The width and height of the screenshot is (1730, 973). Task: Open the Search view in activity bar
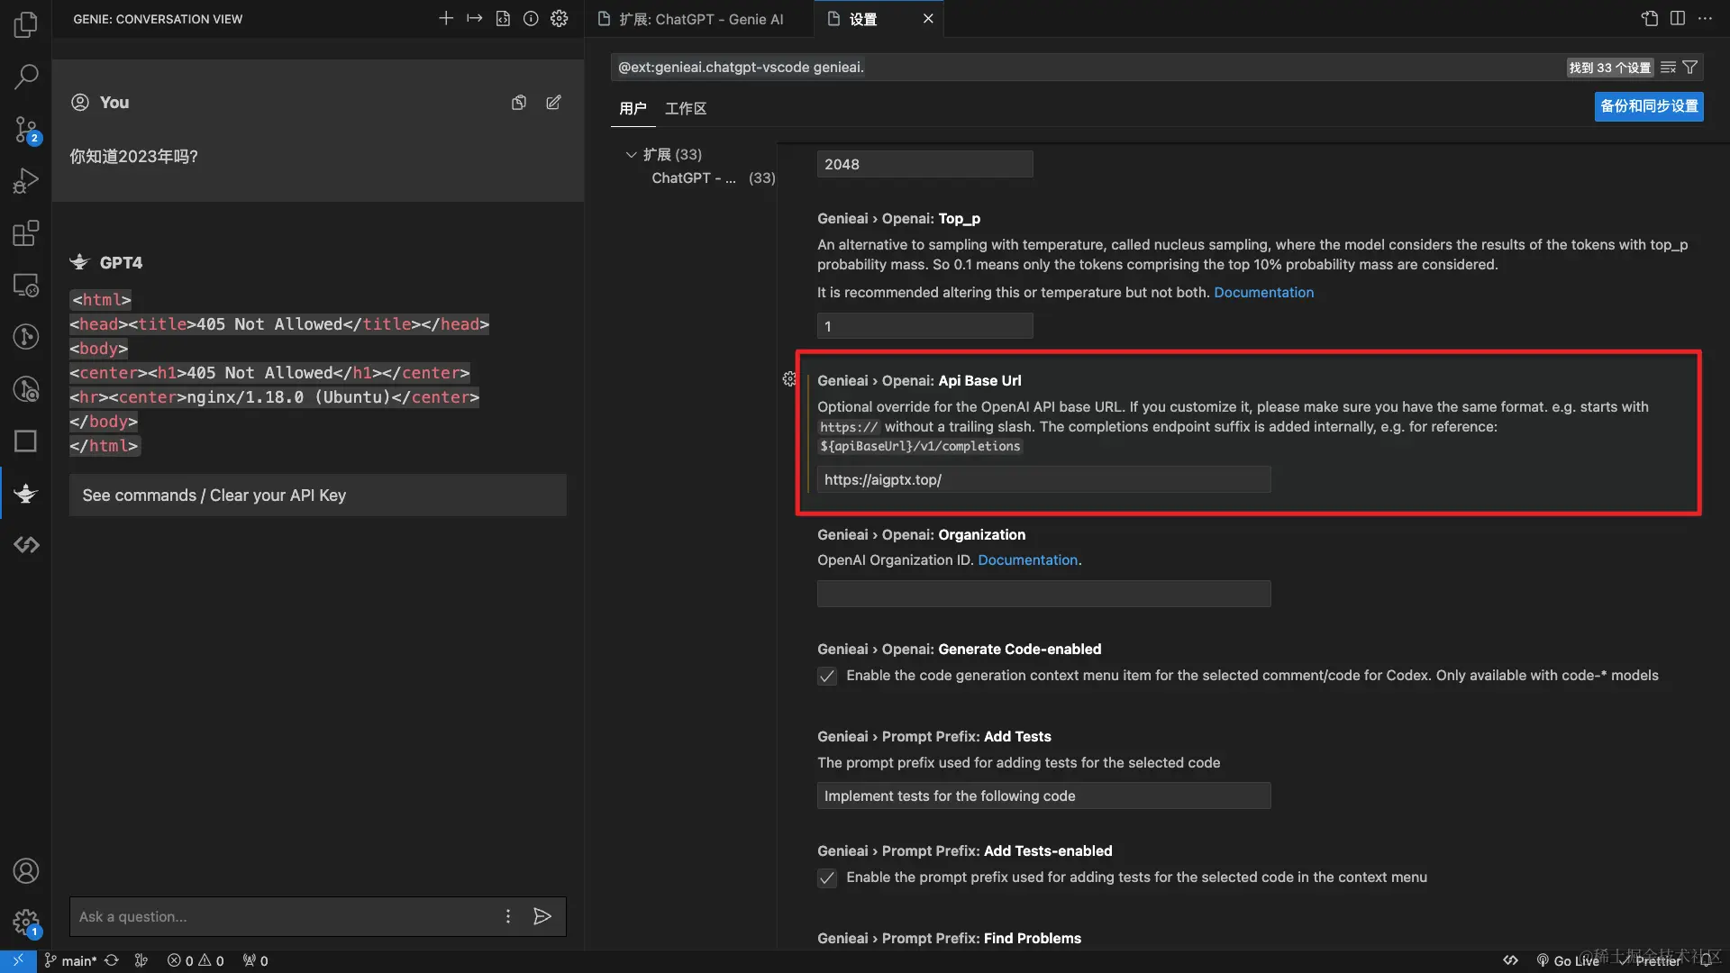pos(26,77)
